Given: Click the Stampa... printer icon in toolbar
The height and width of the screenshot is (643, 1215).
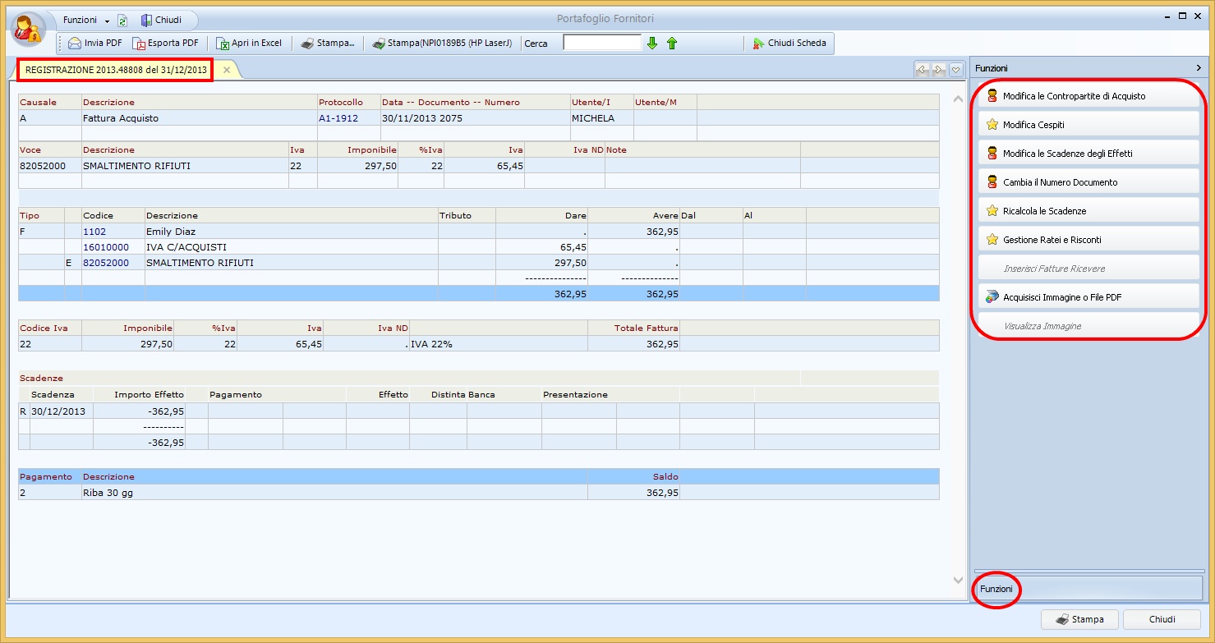Looking at the screenshot, I should (x=307, y=44).
